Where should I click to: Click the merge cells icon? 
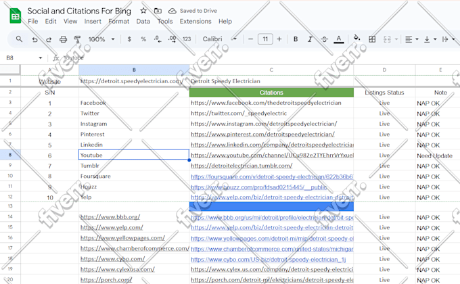387,39
